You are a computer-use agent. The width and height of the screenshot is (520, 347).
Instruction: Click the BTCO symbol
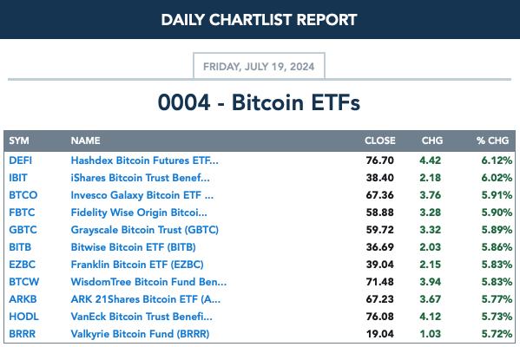[23, 195]
